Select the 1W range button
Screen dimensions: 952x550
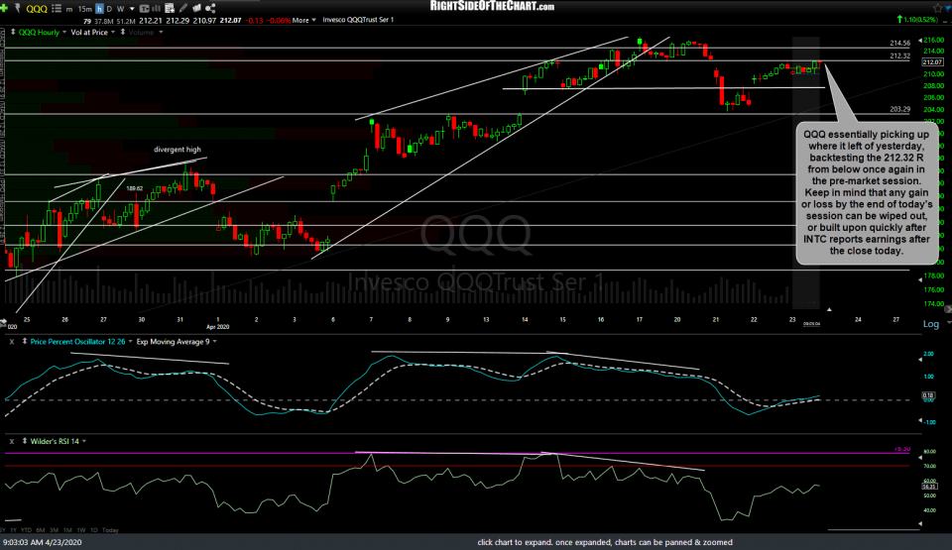(81, 530)
